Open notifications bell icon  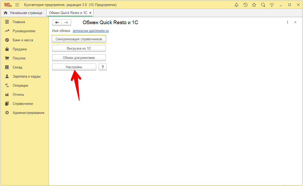pyautogui.click(x=236, y=5)
